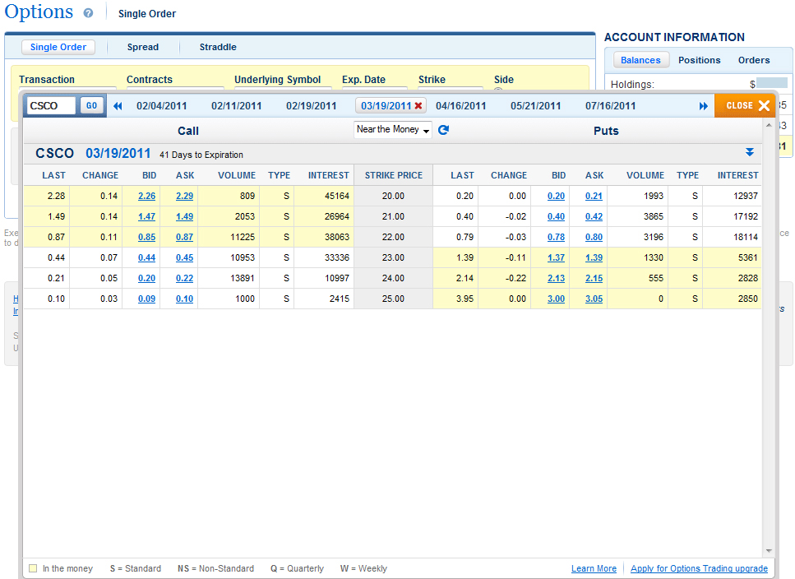Click the call ask 0.87 link at strike 22.00

184,238
